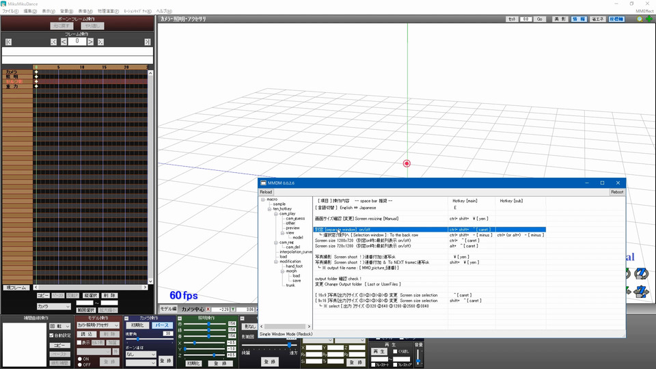Open the カメラ・照明・アクセサリ model dropdown
This screenshot has height=369, width=656.
[x=98, y=326]
